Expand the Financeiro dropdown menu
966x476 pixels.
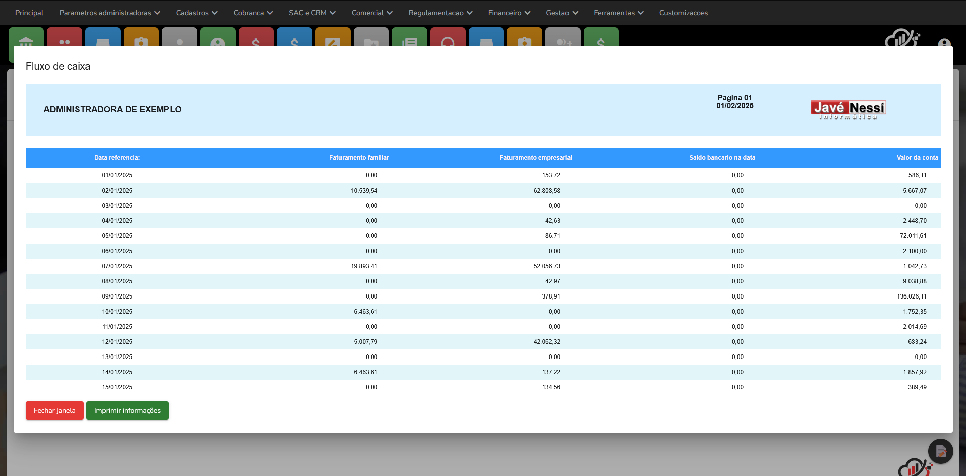coord(509,13)
